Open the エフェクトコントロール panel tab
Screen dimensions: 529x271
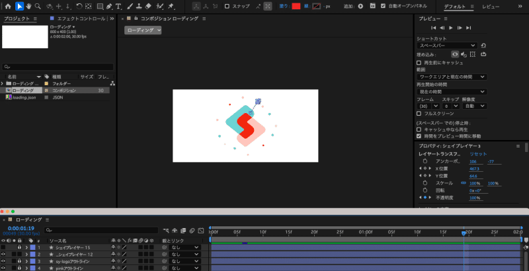coord(81,19)
